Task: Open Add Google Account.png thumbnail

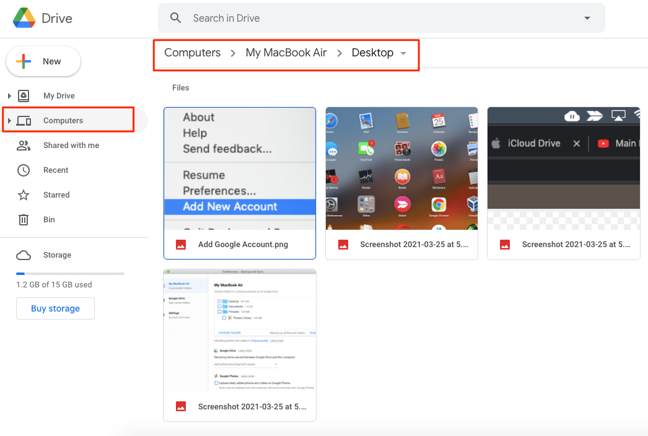Action: click(x=240, y=168)
